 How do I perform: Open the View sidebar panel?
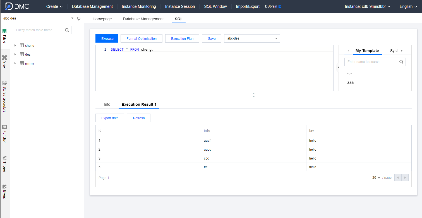4,62
